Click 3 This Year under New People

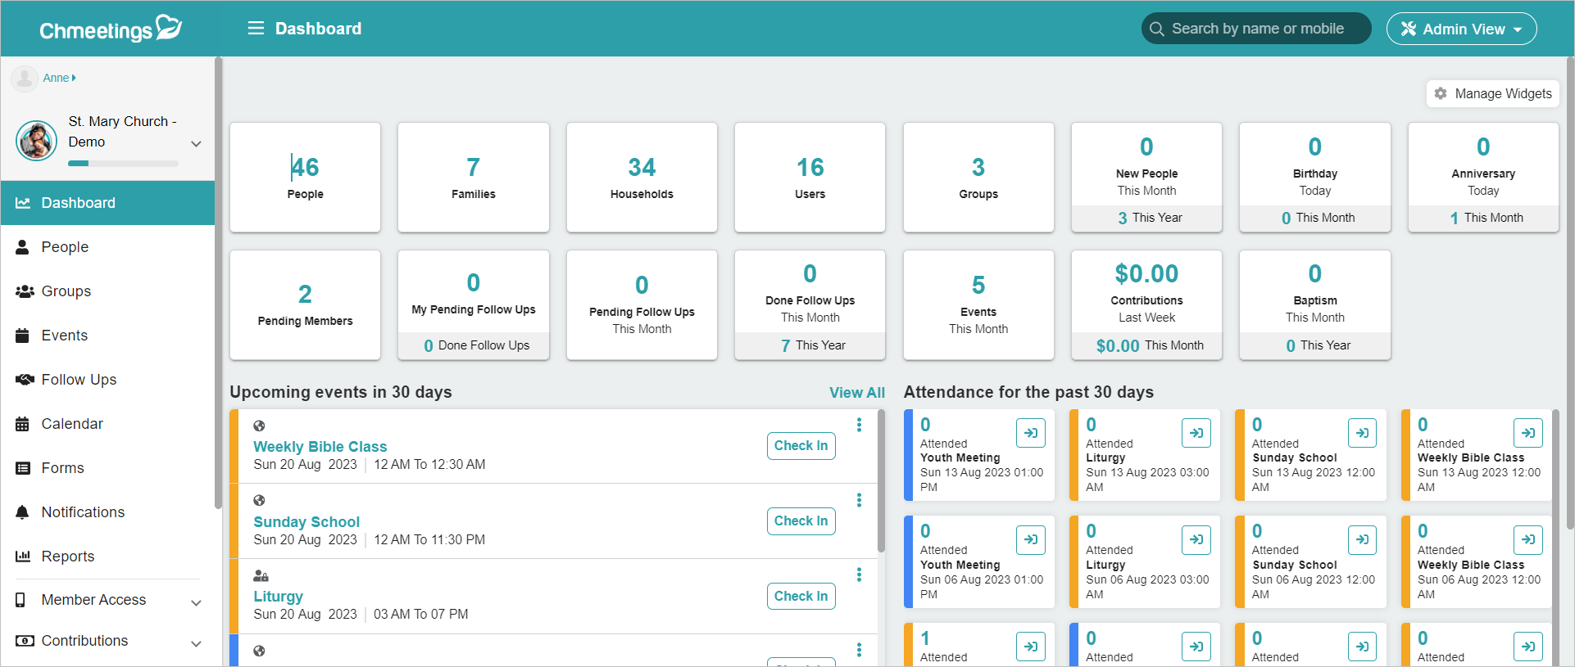coord(1146,218)
